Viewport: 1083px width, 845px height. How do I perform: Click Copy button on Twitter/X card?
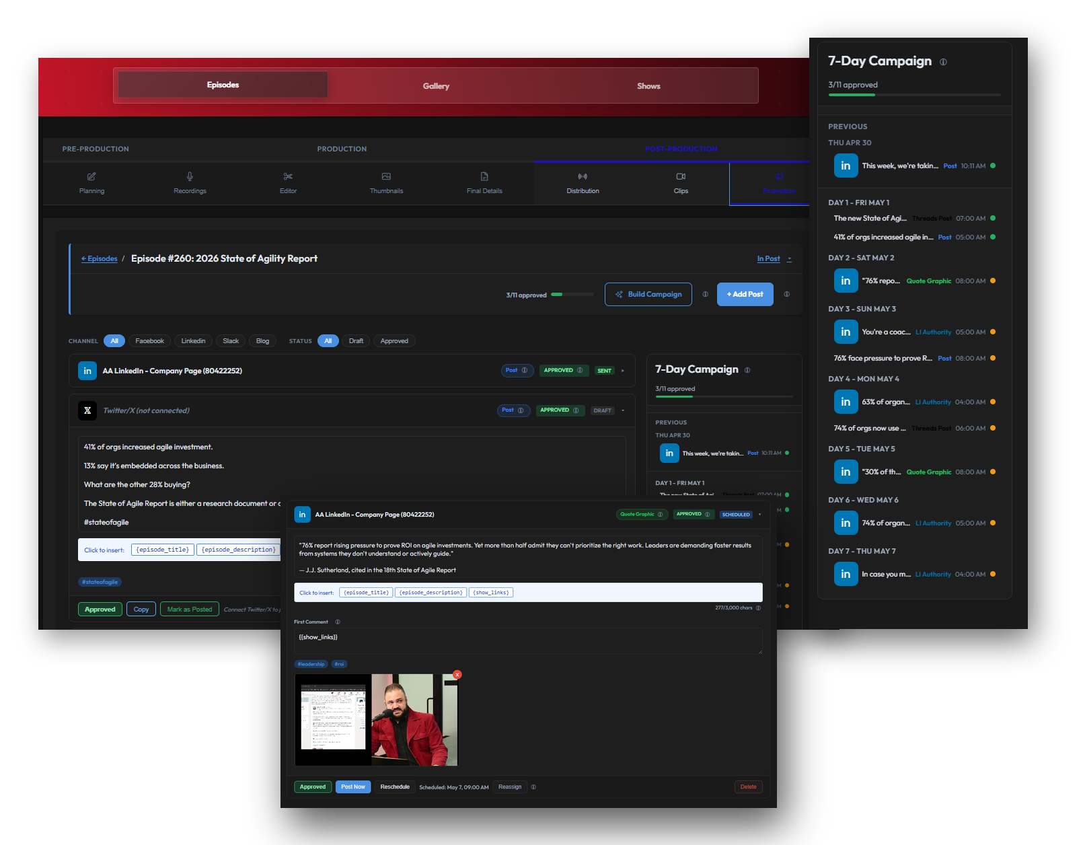(141, 610)
